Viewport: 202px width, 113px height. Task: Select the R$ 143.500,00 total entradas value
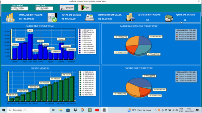[x=27, y=19]
